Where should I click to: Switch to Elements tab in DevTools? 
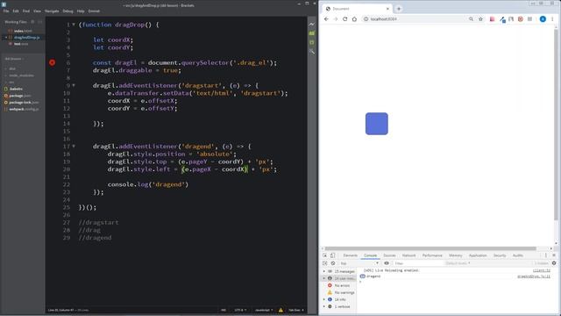click(x=350, y=255)
